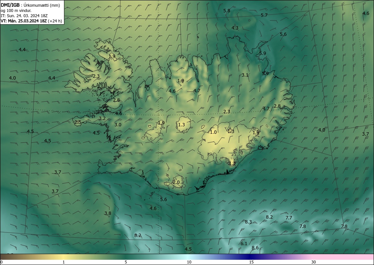Pick the yellow segment above the 1 label

[x=64, y=257]
